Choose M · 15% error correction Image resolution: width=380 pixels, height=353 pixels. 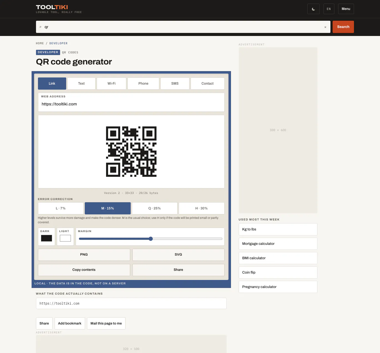coord(108,208)
